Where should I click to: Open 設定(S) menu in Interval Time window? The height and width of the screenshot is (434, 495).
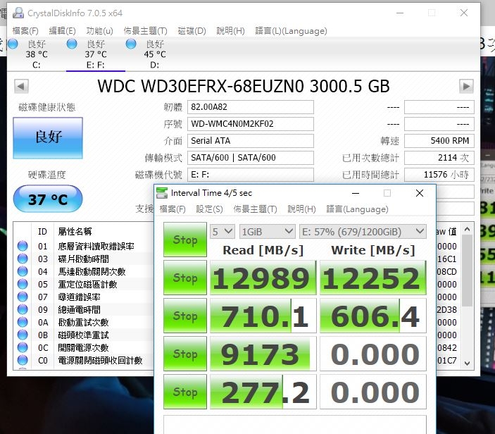click(x=209, y=209)
